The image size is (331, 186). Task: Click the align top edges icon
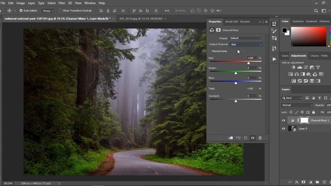tap(134, 10)
